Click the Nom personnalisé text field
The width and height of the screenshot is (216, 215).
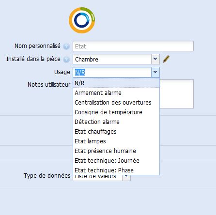pos(133,46)
